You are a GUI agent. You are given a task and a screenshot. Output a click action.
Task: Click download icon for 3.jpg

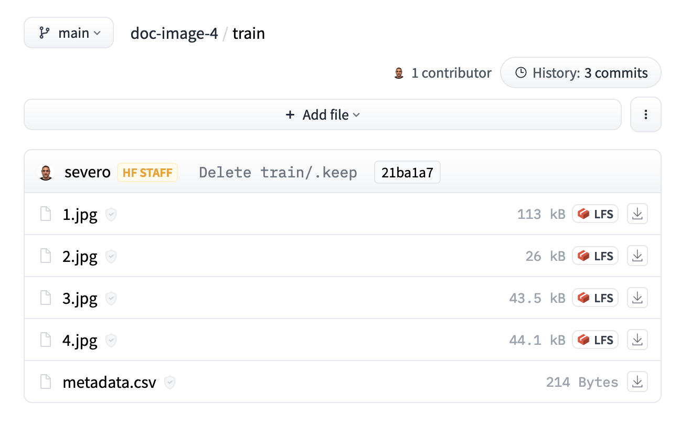[637, 298]
